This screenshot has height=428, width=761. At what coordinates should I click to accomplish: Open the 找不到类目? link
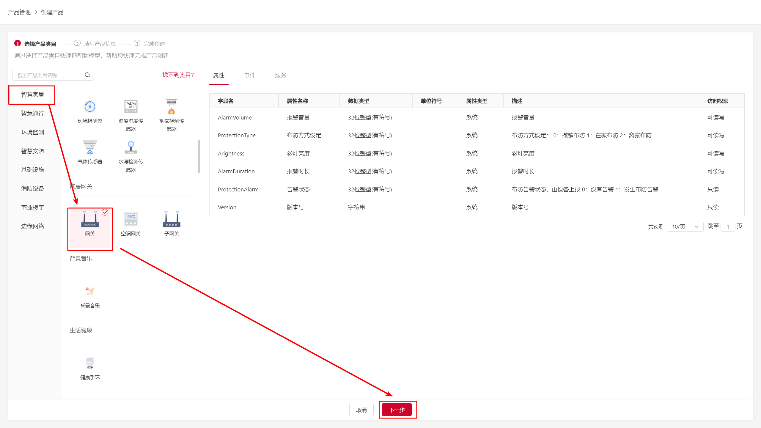[x=178, y=75]
